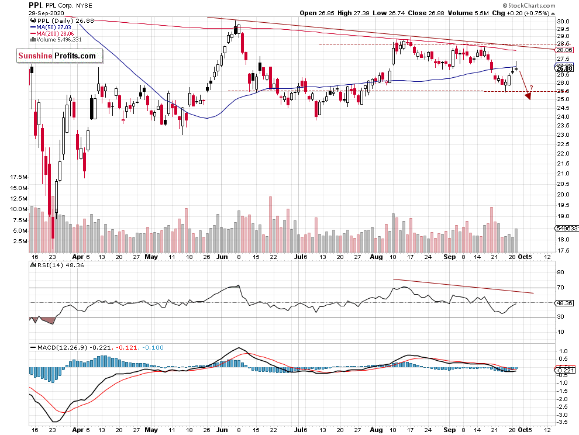
Task: Click the candlestick icon beside PPL (Daily)
Action: point(33,21)
